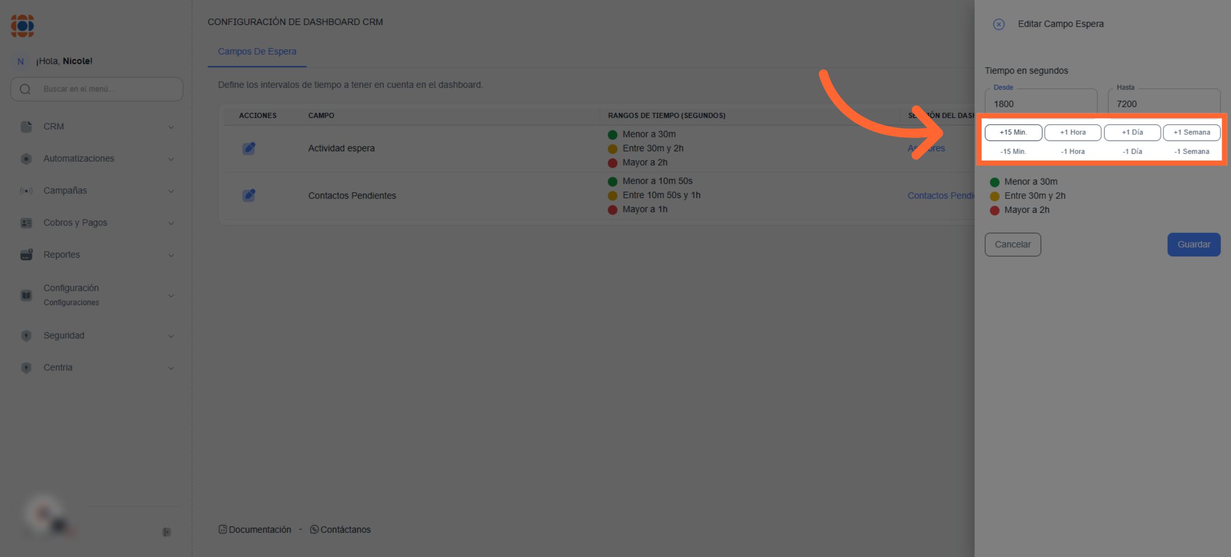This screenshot has width=1231, height=557.
Task: Close the Editar Campo Espera panel
Action: click(998, 24)
